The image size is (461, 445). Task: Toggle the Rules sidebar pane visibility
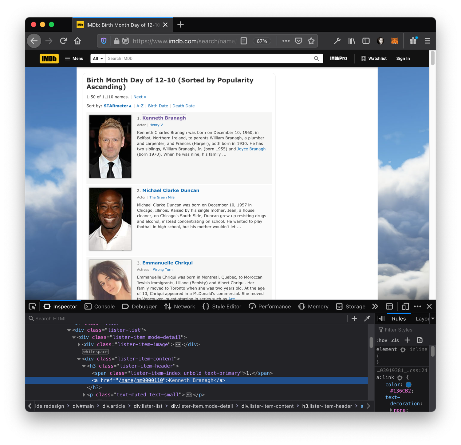tap(381, 319)
